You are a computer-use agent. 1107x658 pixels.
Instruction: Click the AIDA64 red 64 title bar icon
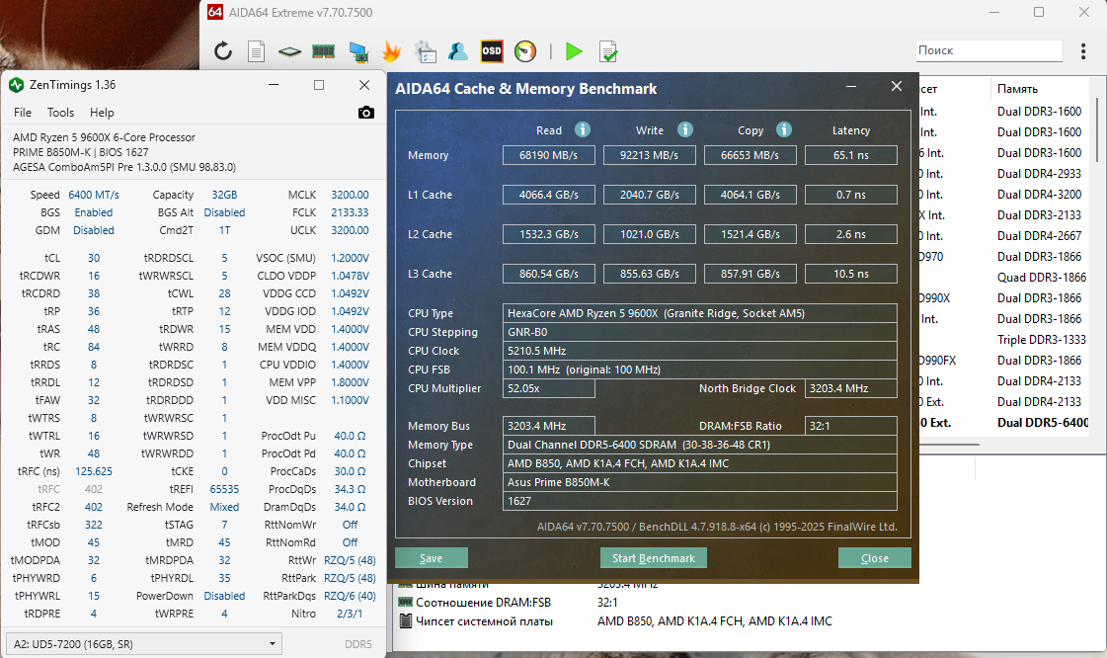pyautogui.click(x=215, y=12)
